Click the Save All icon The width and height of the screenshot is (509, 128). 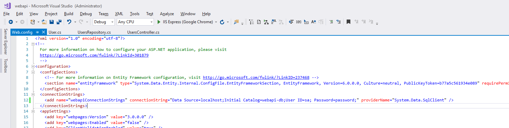pos(59,22)
